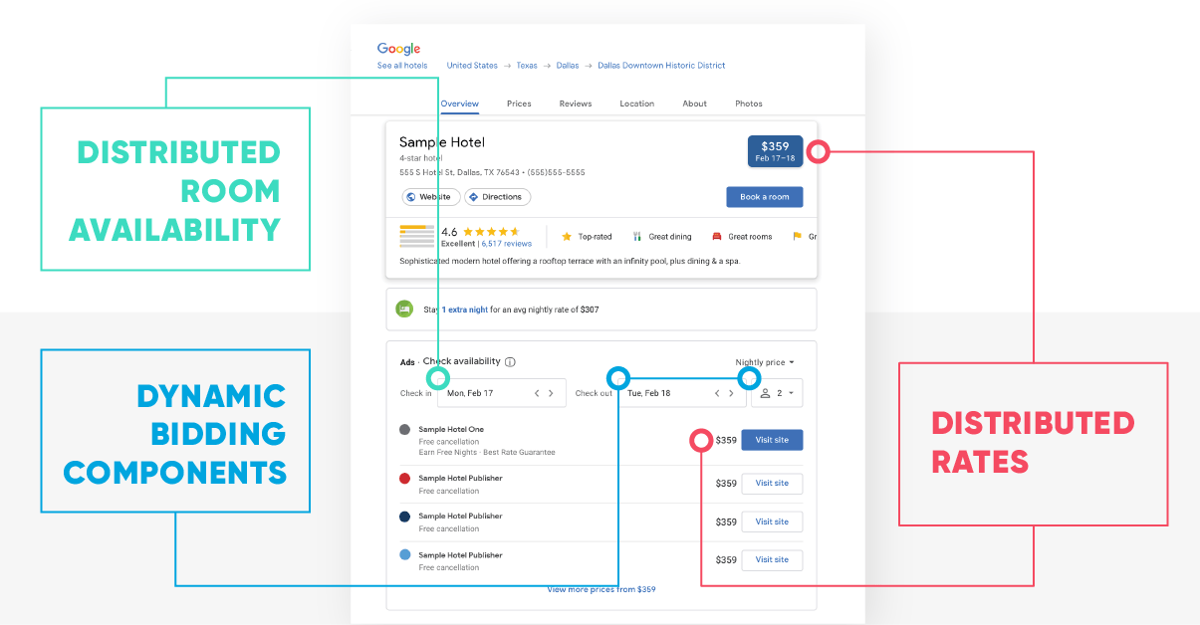Click the rating distribution bars
The height and width of the screenshot is (625, 1200).
(x=416, y=237)
